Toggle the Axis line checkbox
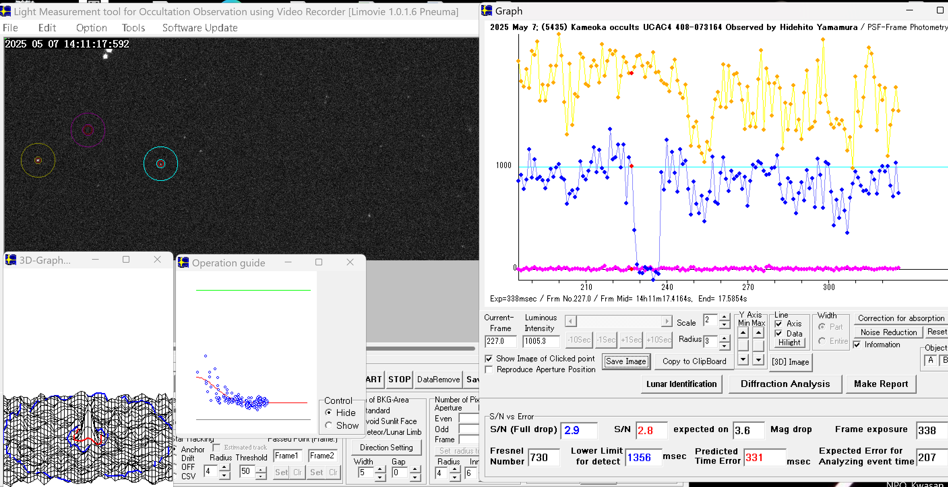Screen dimensions: 948x487 click(779, 324)
